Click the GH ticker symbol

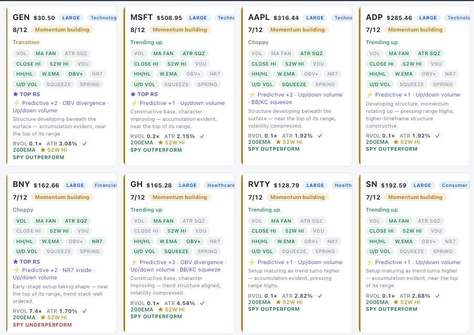coord(136,184)
